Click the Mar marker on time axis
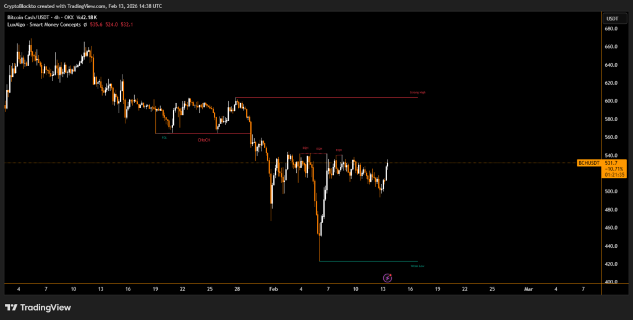Viewport: 633px width, 320px height. pyautogui.click(x=529, y=288)
